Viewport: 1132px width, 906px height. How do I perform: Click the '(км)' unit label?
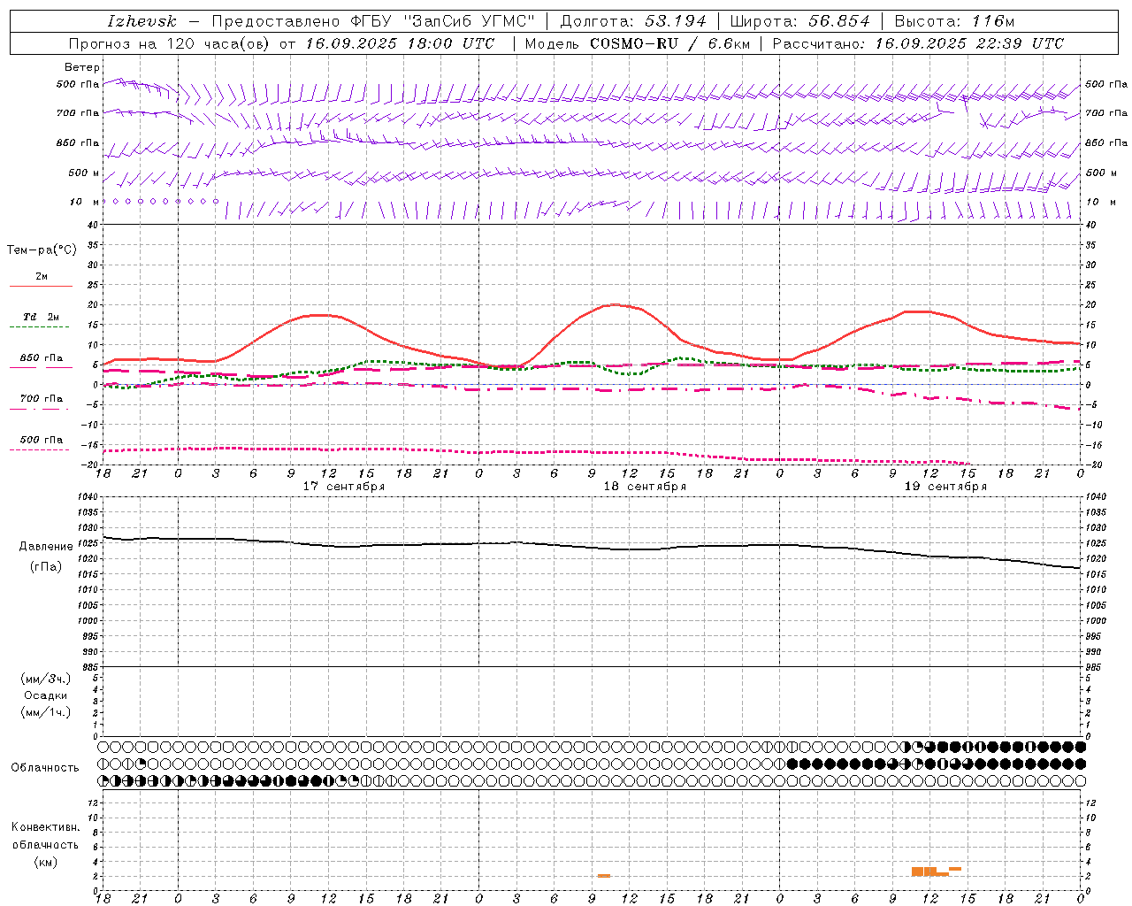tap(45, 862)
